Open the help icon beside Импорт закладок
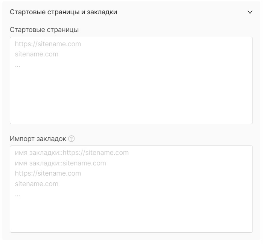Image resolution: width=263 pixels, height=244 pixels. pyautogui.click(x=71, y=139)
